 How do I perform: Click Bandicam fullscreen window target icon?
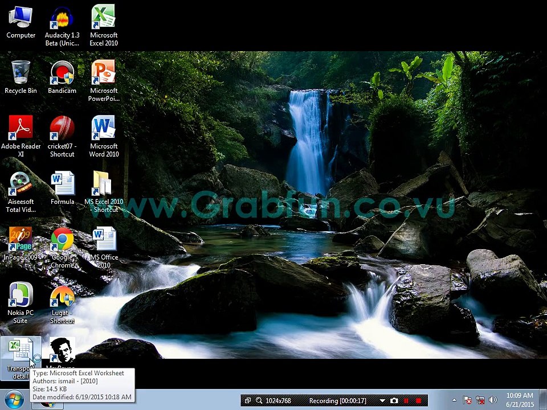(247, 400)
